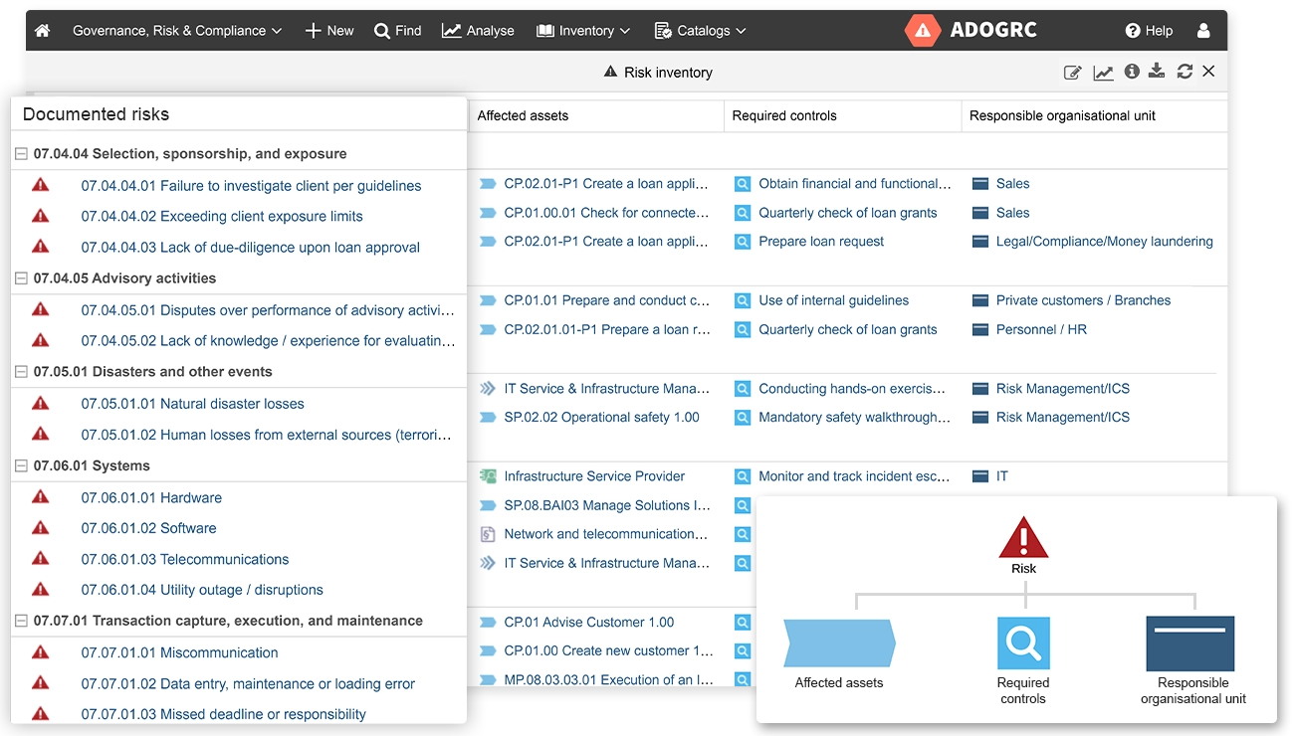Image resolution: width=1294 pixels, height=736 pixels.
Task: Open asset SP.08.BAI03 Manage Solutions
Action: tap(607, 505)
